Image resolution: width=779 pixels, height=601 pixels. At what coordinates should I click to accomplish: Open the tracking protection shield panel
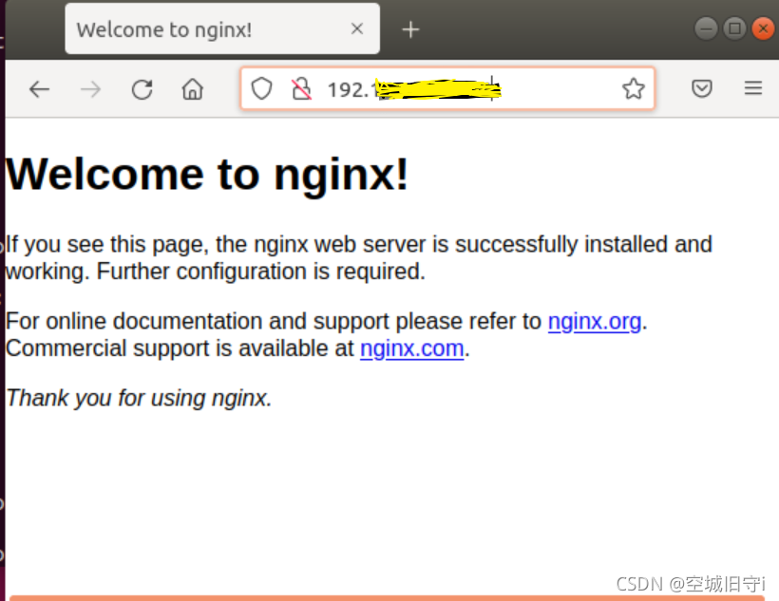click(261, 88)
